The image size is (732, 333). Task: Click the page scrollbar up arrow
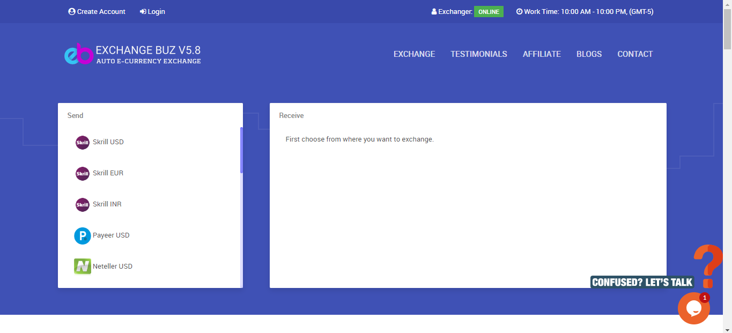728,4
